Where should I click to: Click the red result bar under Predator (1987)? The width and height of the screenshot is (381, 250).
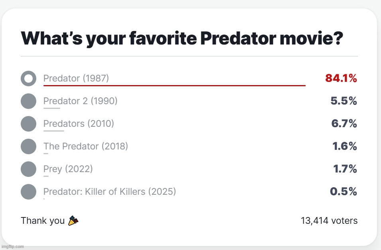coord(175,85)
